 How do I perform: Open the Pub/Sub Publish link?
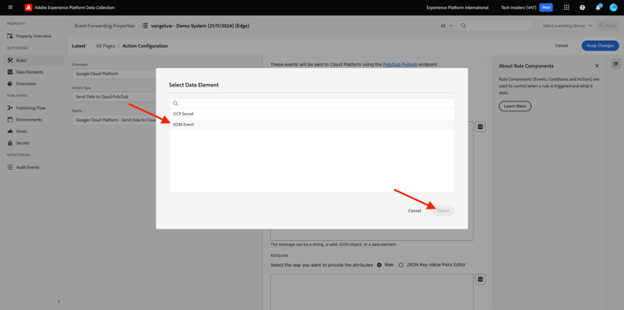point(400,64)
